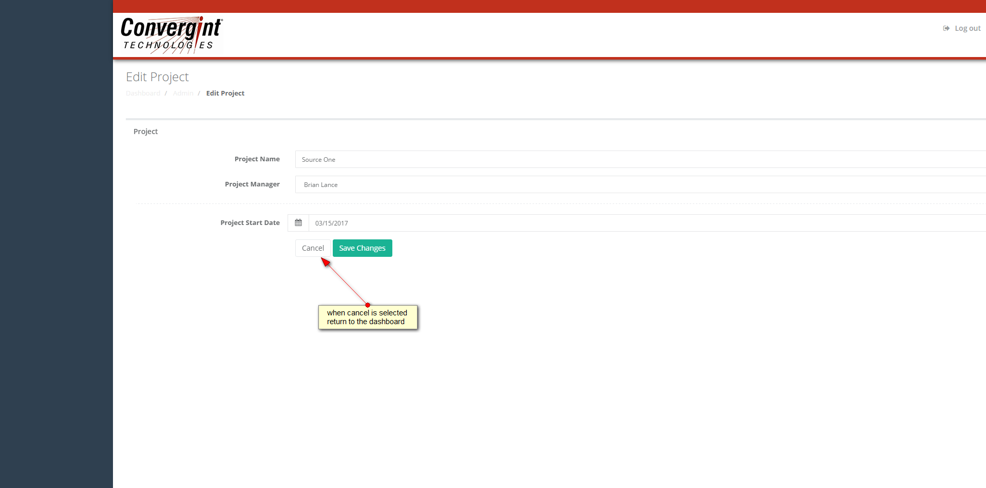This screenshot has width=986, height=488.
Task: Open the Admin breadcrumb link
Action: coord(183,93)
